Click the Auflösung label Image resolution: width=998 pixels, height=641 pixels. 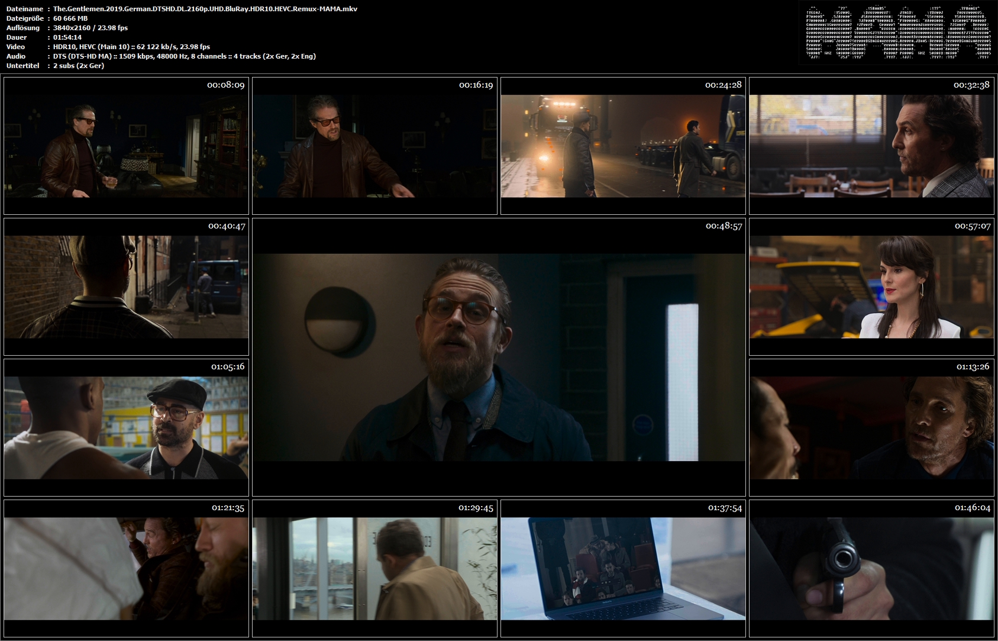23,28
